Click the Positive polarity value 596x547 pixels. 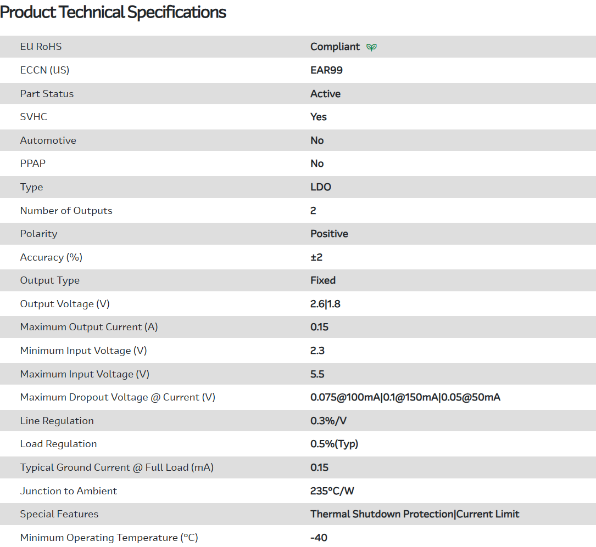[329, 234]
